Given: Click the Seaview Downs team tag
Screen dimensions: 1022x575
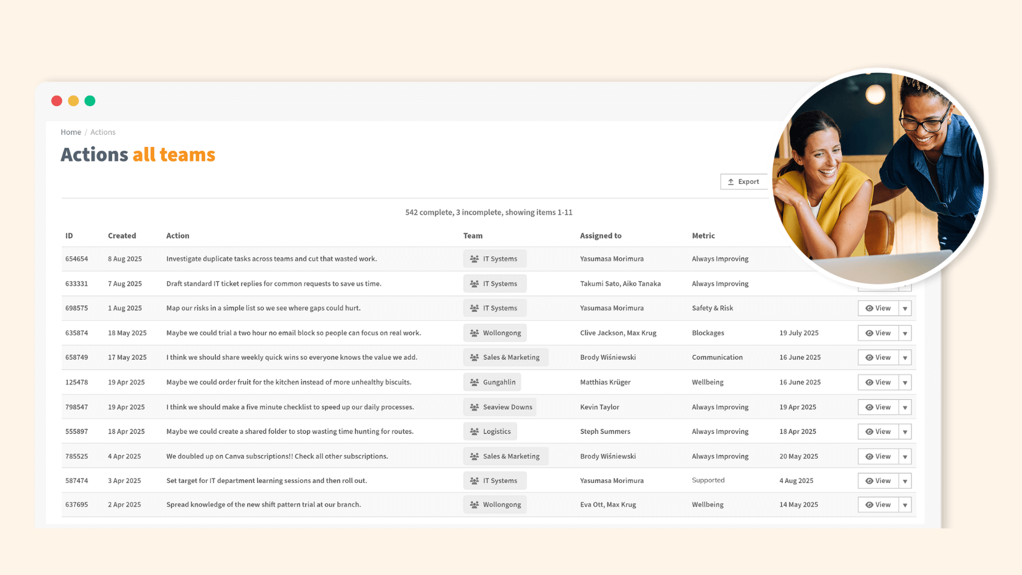Looking at the screenshot, I should coord(500,407).
